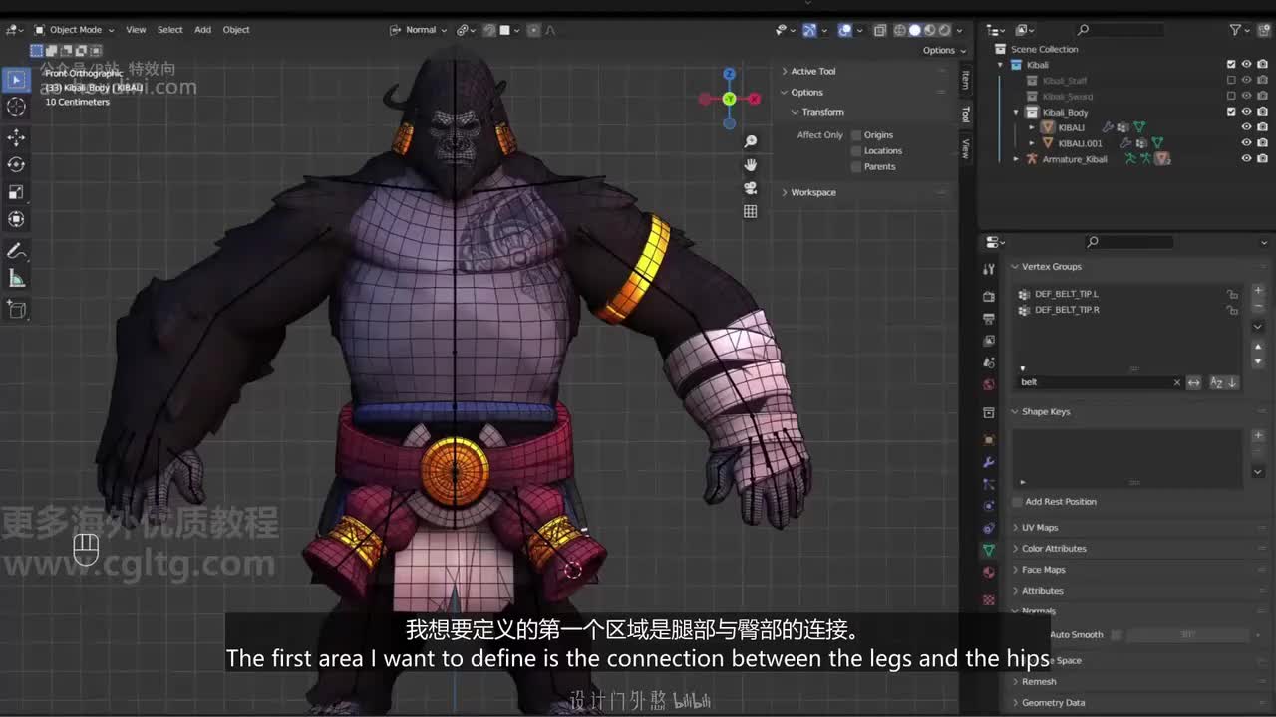Open the Select menu
Screen dimensions: 1276x717
click(170, 30)
